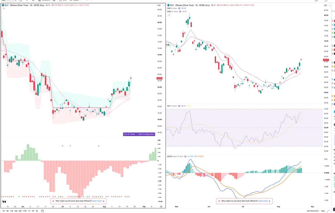Follow Learn more link on left chart
335x213 pixels.
coord(97,201)
